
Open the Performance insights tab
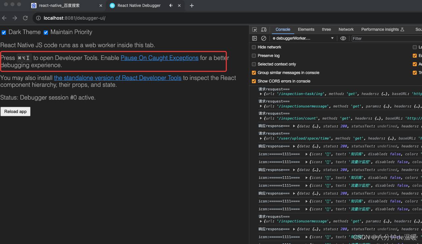click(383, 29)
